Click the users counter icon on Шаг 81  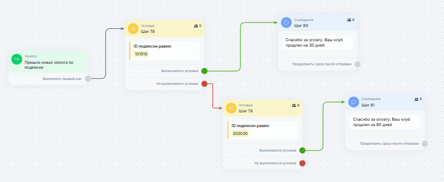[x=416, y=99]
